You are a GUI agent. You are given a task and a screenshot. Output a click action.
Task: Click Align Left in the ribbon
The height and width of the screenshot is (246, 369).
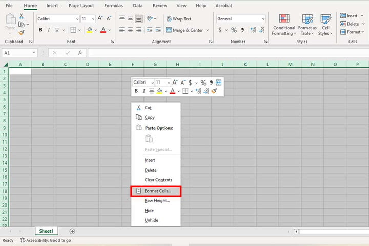(122, 30)
